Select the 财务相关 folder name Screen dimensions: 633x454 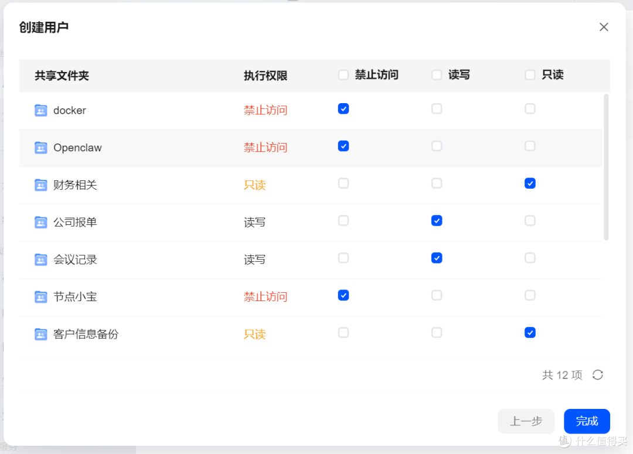coord(75,185)
